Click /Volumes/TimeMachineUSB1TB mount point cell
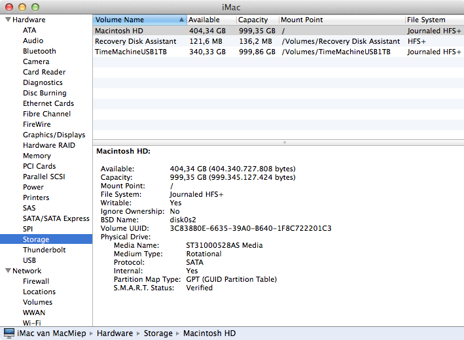This screenshot has width=464, height=340. [x=336, y=52]
